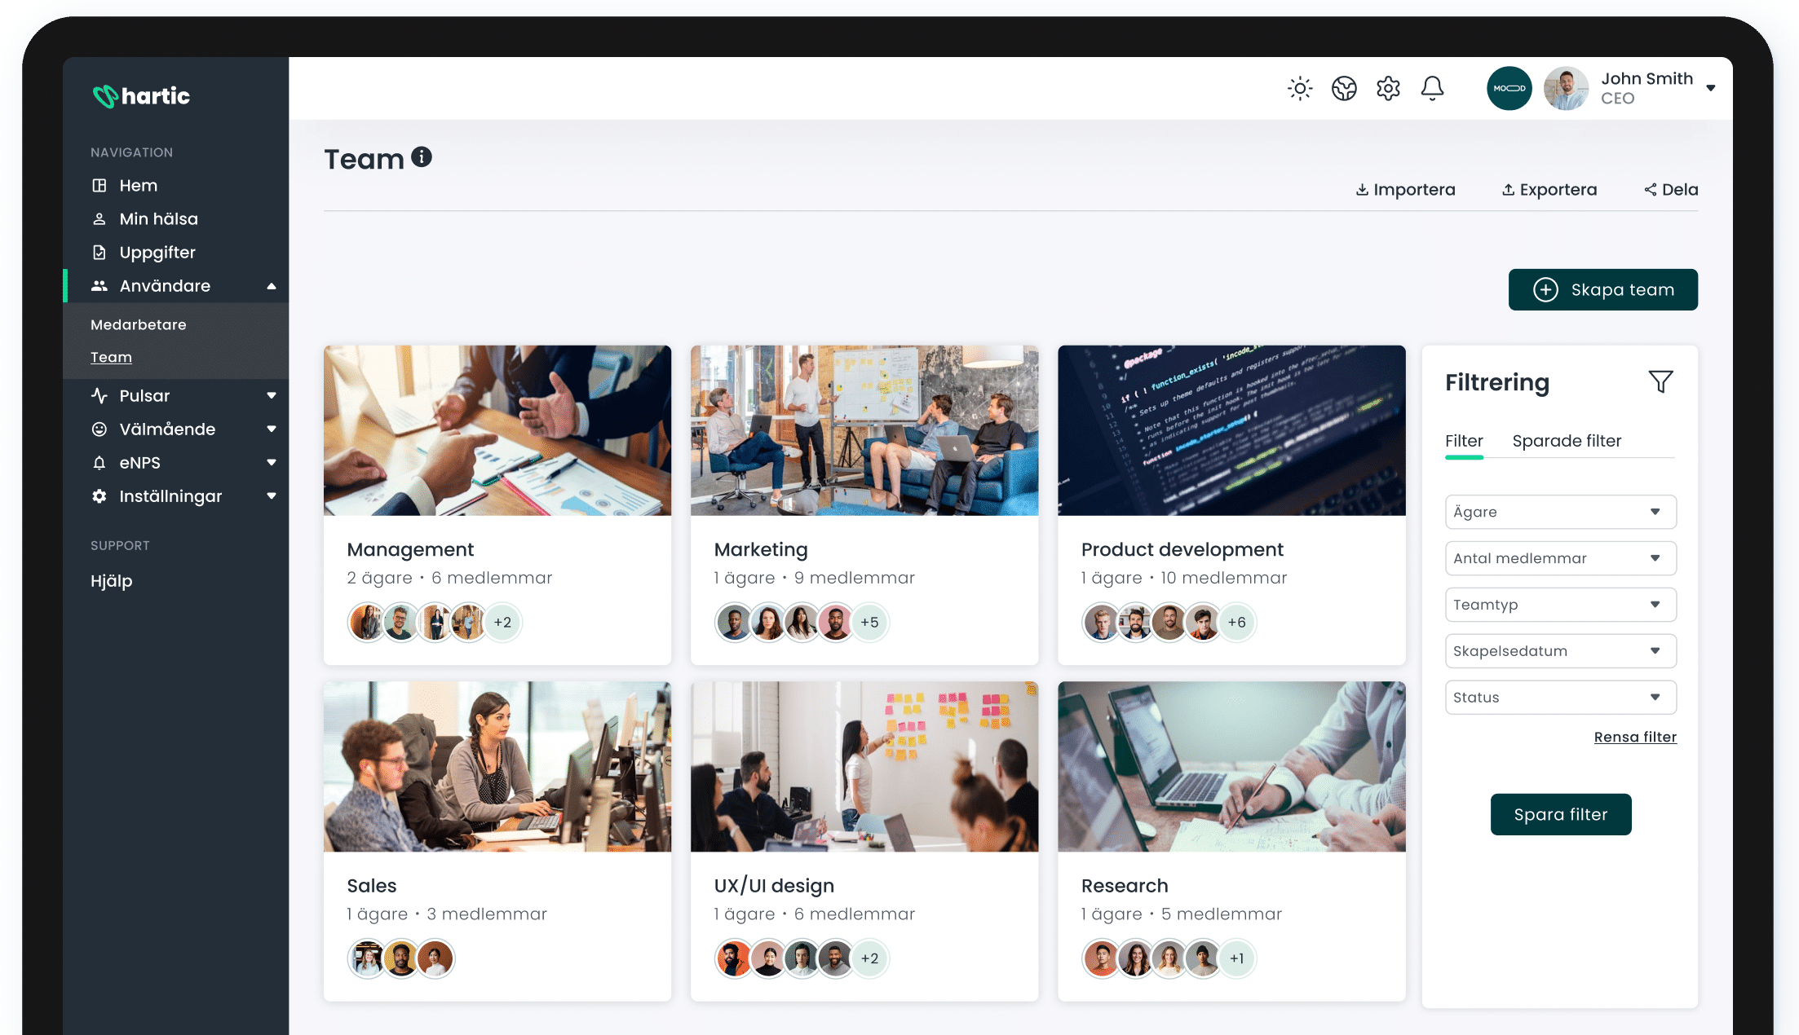Viewport: 1799px width, 1035px height.
Task: Click the Spara filter button
Action: (x=1561, y=814)
